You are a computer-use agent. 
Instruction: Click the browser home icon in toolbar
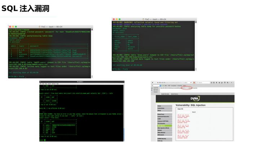coord(219,83)
